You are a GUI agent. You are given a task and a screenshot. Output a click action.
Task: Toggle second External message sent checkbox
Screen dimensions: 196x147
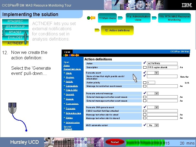point(145,101)
